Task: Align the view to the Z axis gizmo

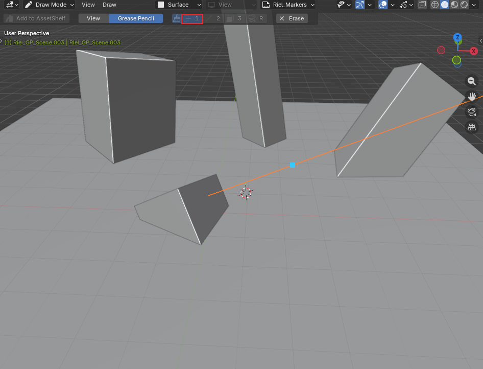Action: (457, 38)
